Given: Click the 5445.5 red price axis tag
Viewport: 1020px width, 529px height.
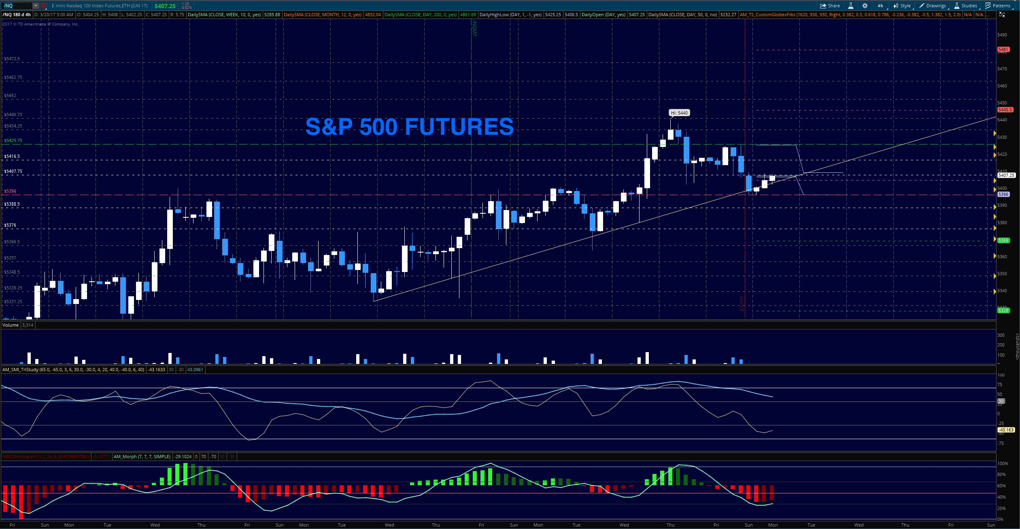Looking at the screenshot, I should point(1005,110).
